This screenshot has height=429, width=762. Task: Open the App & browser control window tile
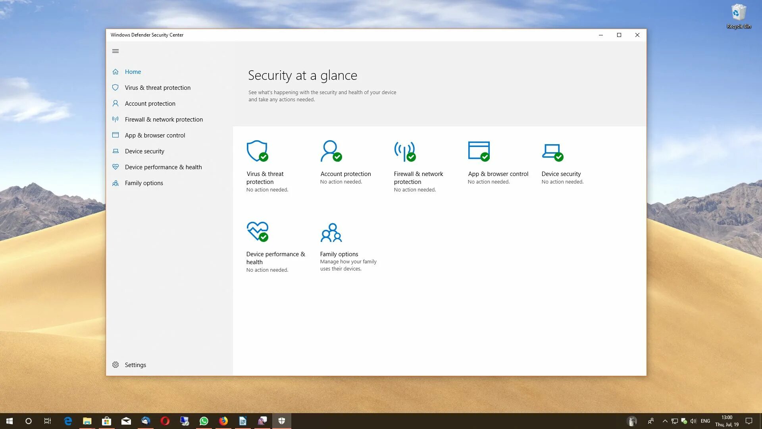[x=479, y=151]
